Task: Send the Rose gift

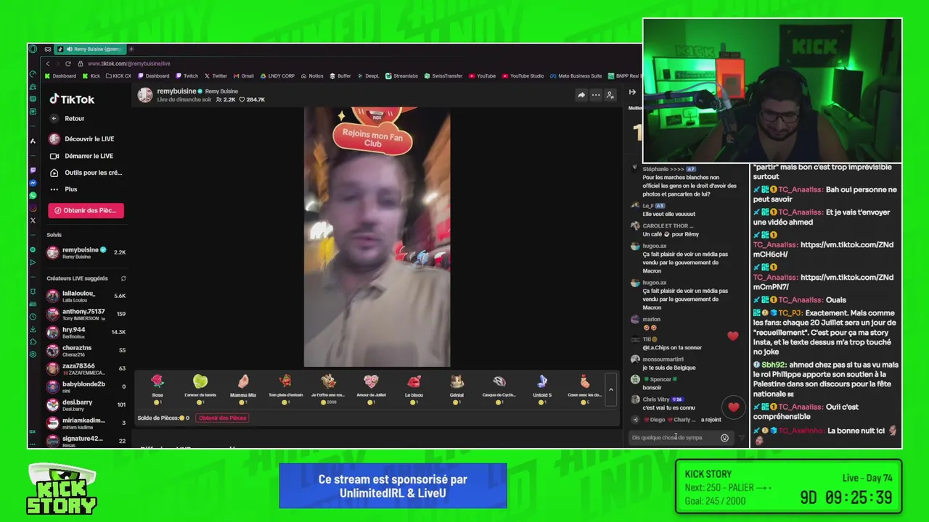Action: (x=157, y=389)
